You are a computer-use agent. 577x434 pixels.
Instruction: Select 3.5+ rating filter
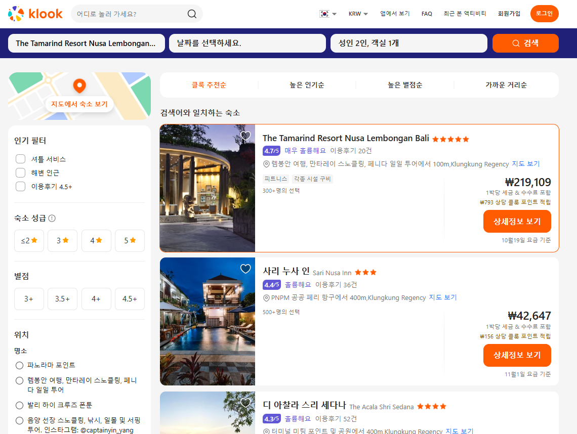(63, 299)
